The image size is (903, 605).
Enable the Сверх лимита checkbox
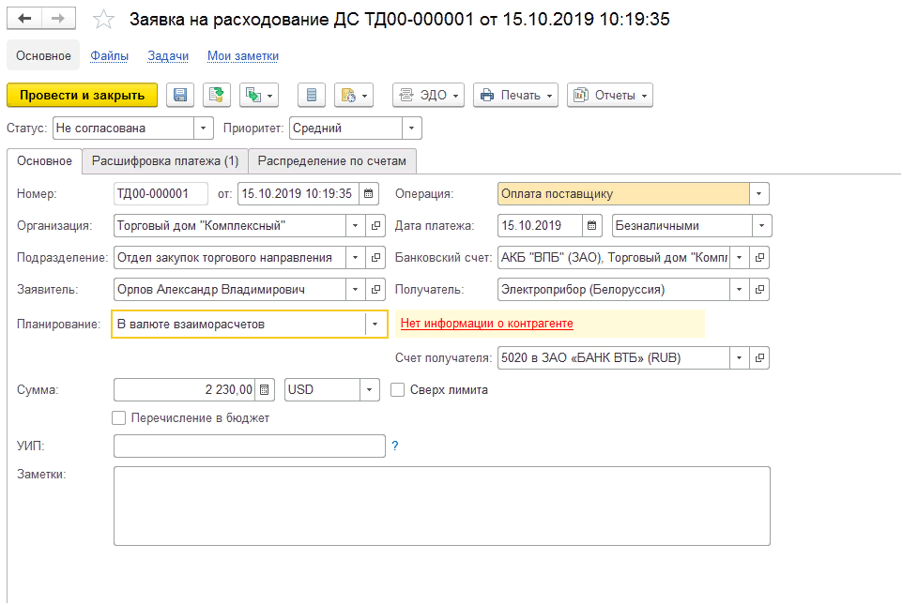[x=397, y=389]
